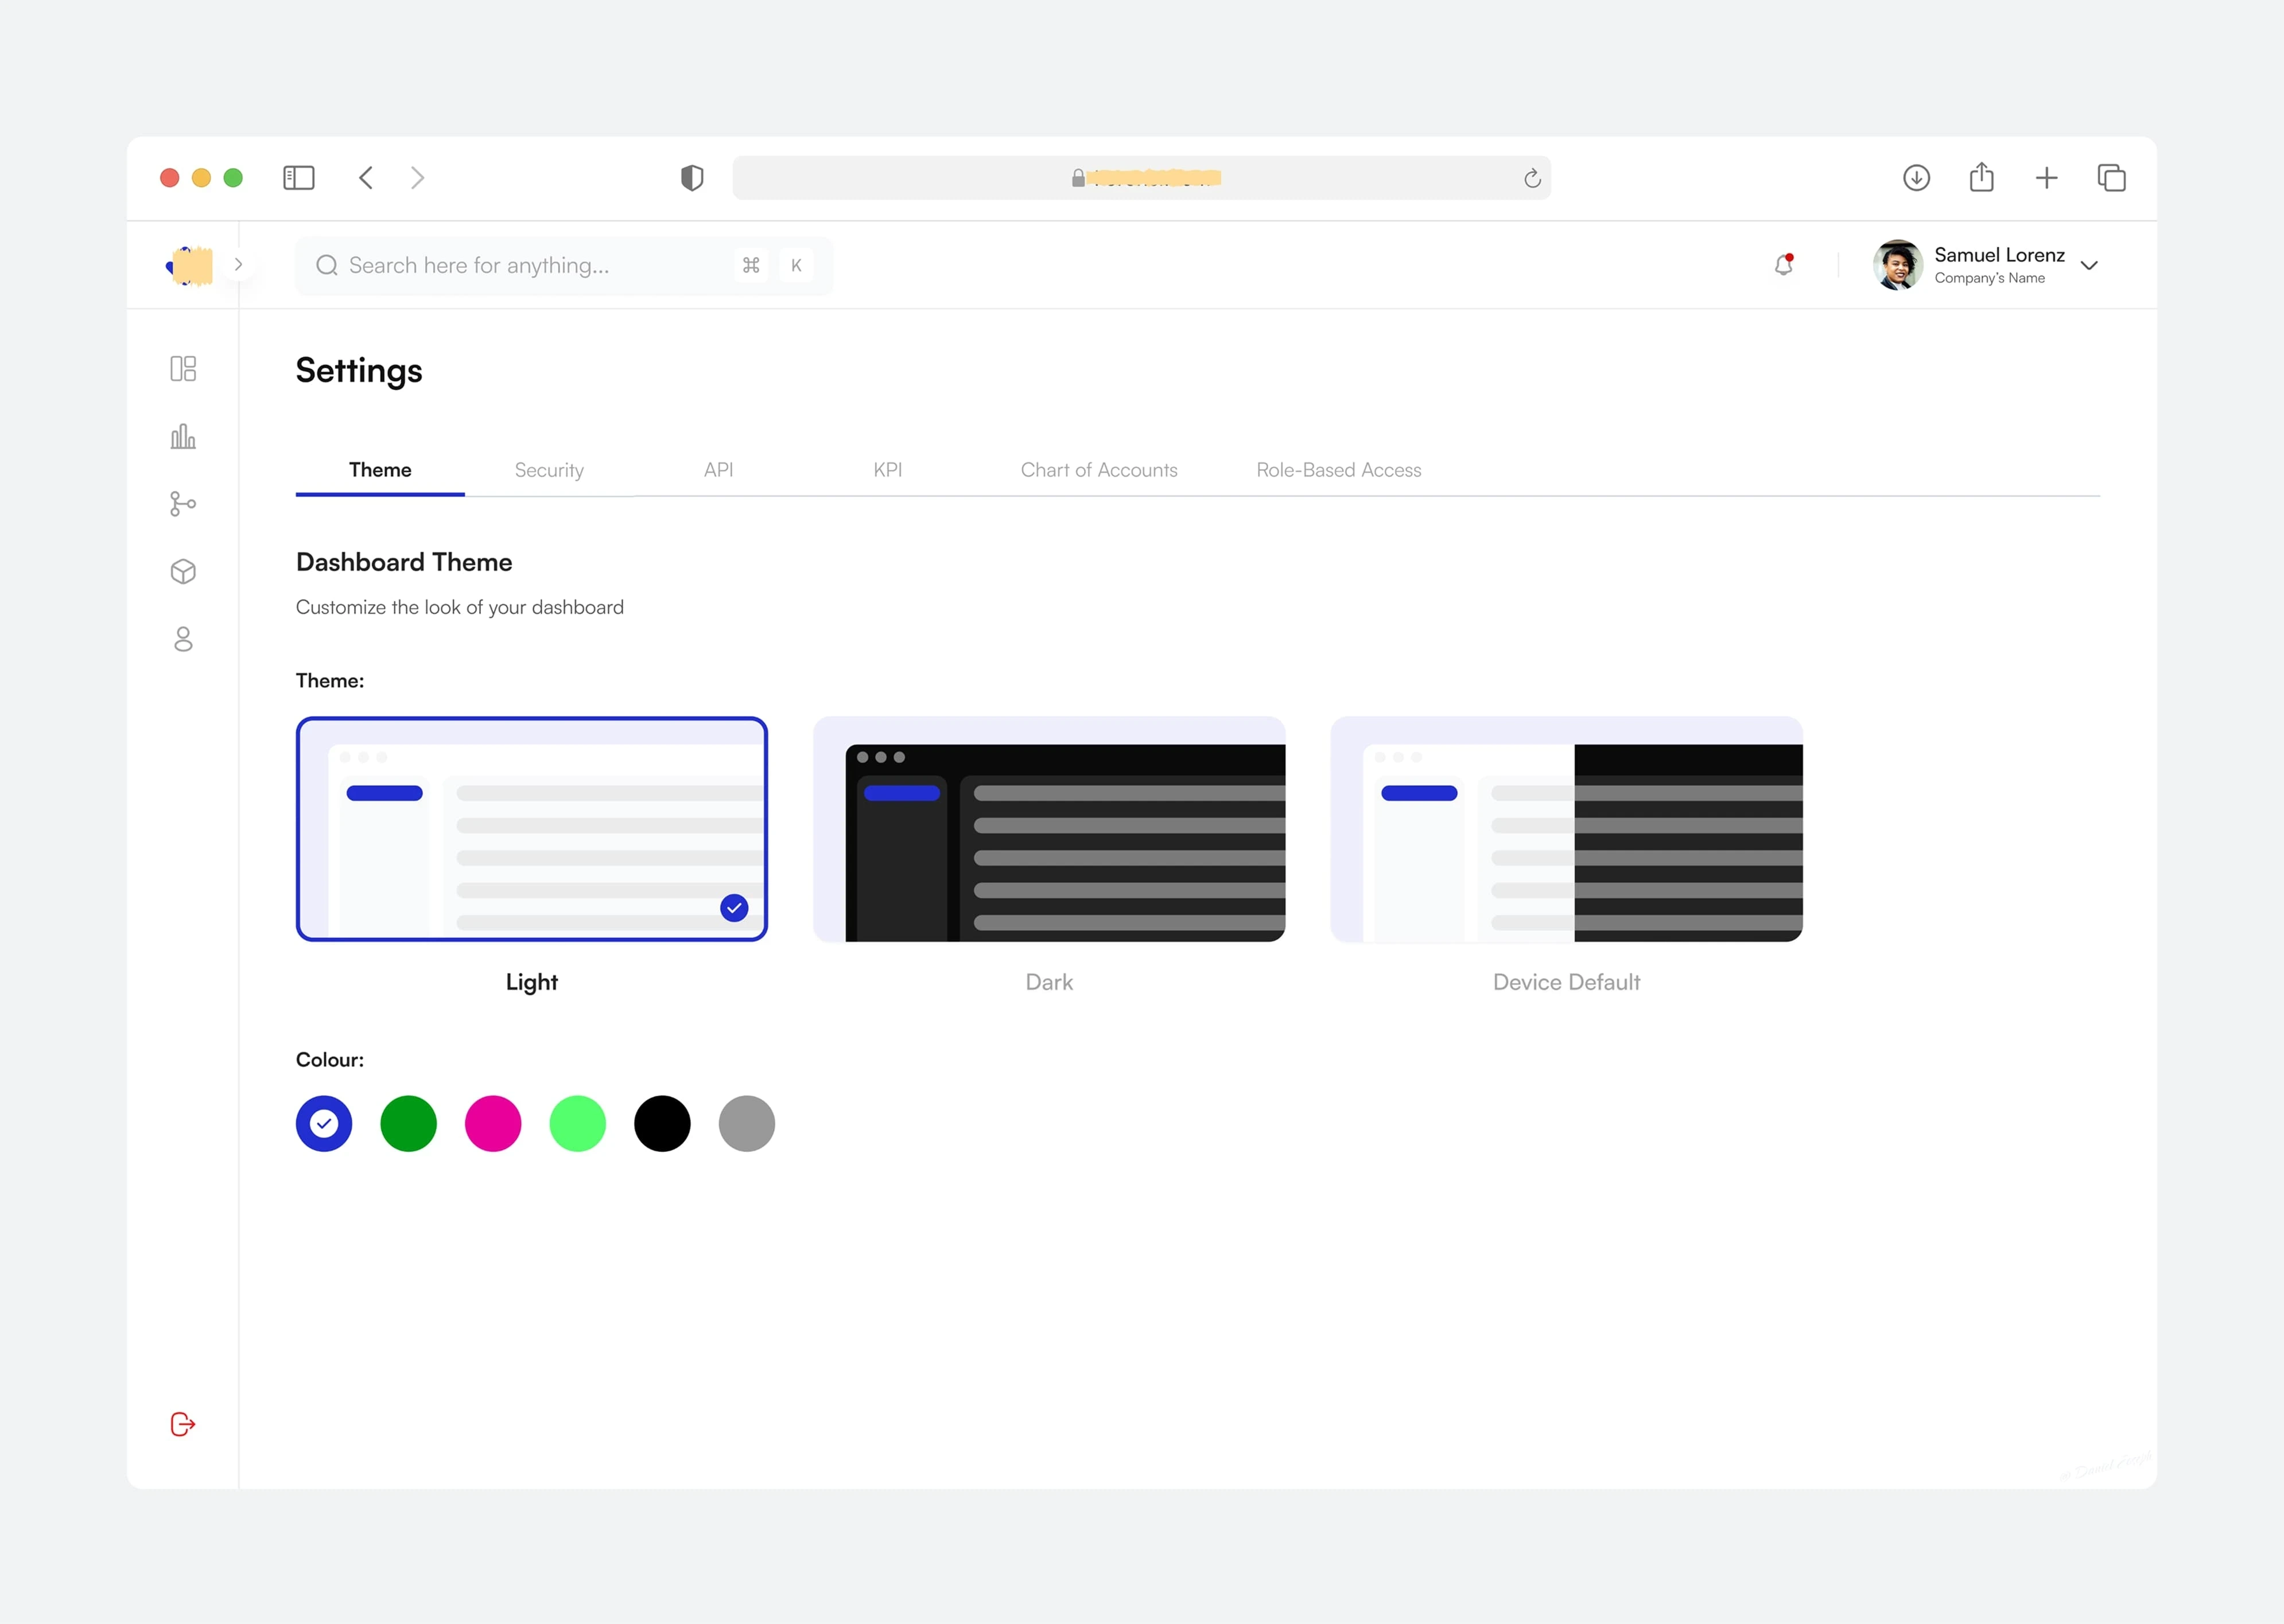Image resolution: width=2284 pixels, height=1624 pixels.
Task: Collapse the sidebar using the chevron arrow
Action: (238, 264)
